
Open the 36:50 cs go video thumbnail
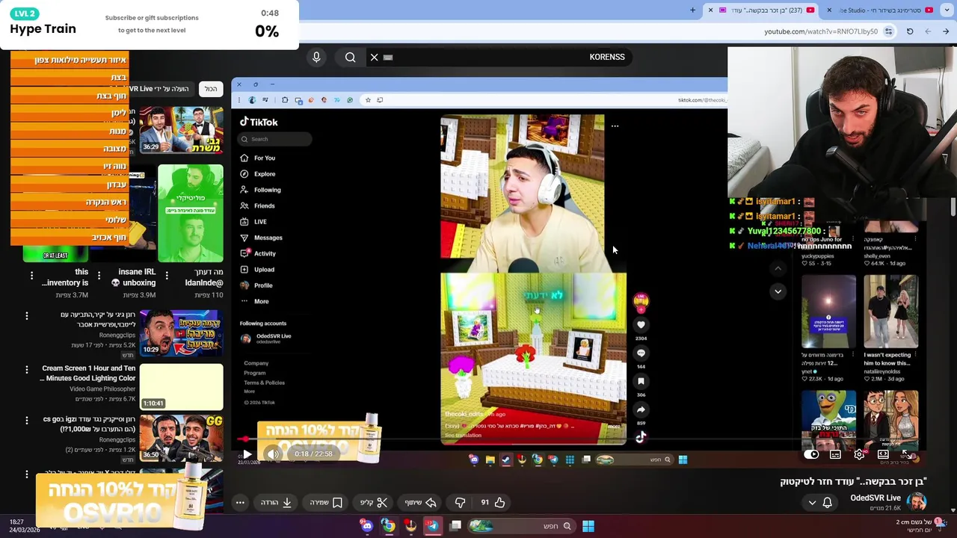181,439
